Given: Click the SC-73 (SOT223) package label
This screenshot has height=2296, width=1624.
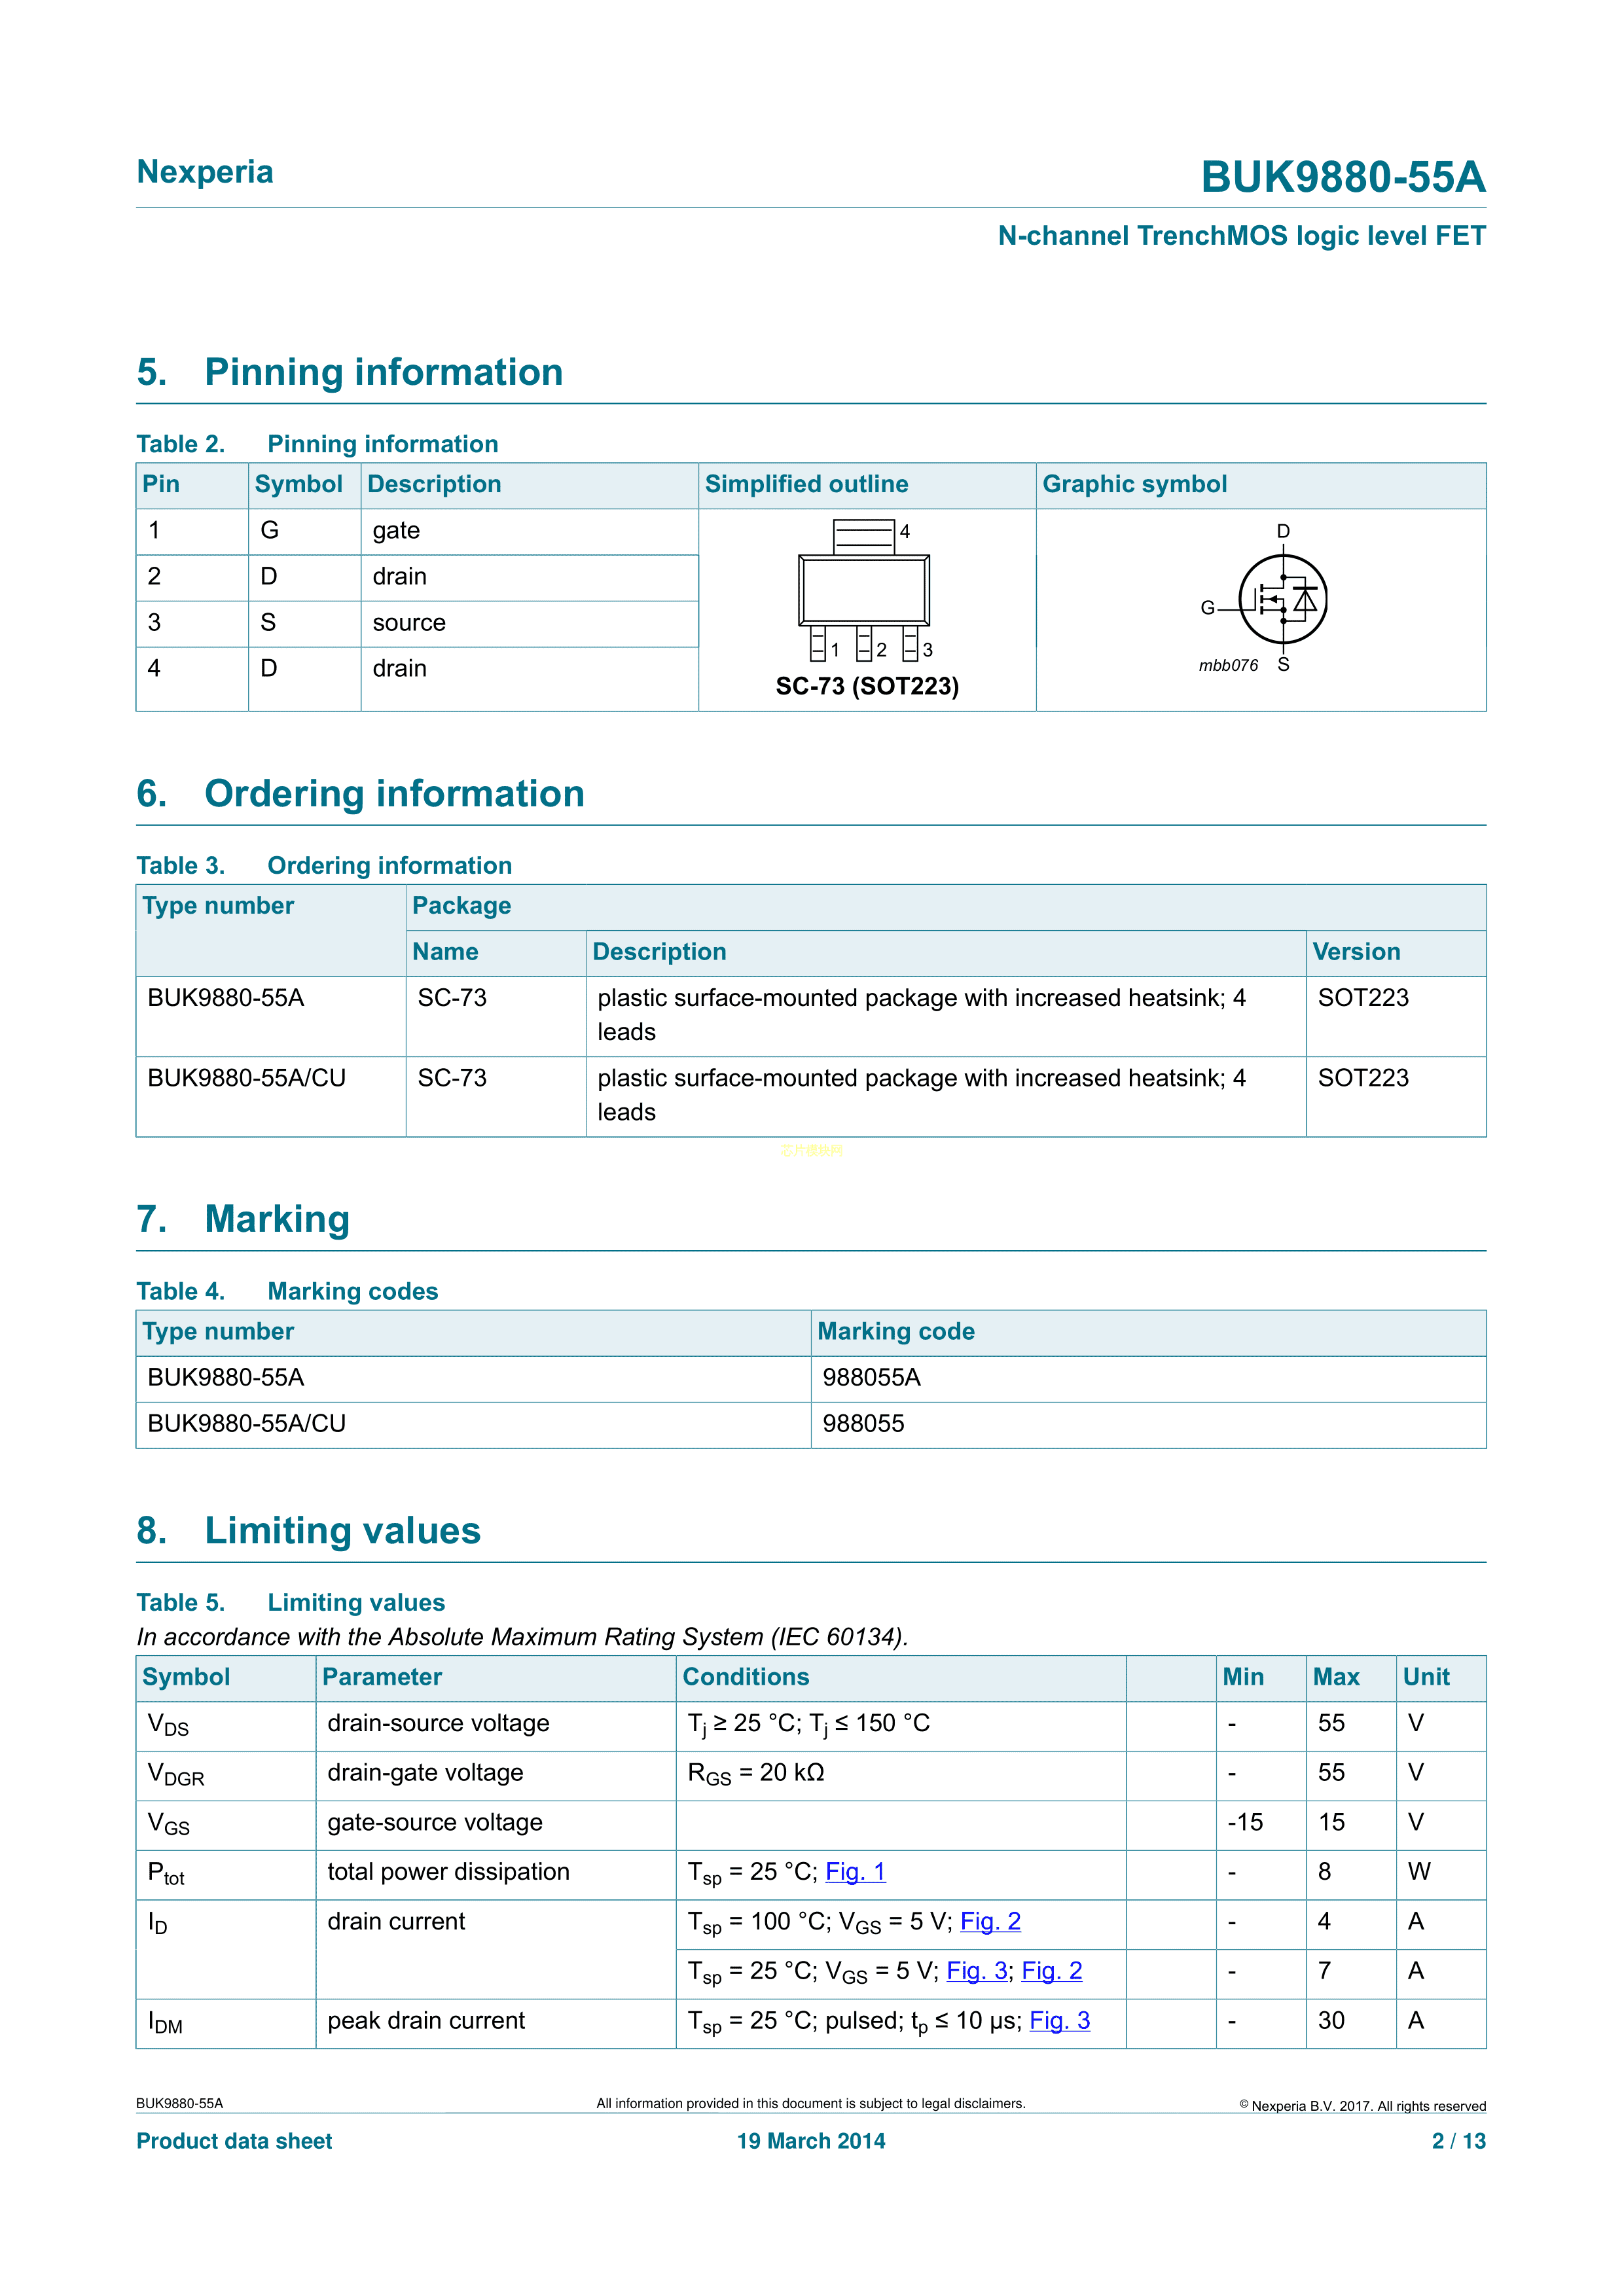Looking at the screenshot, I should pyautogui.click(x=867, y=686).
